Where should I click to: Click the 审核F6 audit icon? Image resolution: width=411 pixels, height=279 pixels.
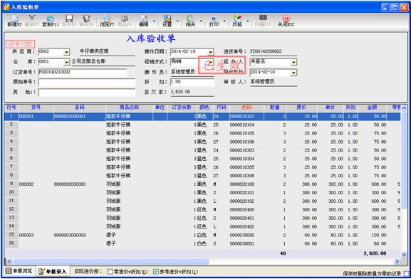click(x=86, y=21)
